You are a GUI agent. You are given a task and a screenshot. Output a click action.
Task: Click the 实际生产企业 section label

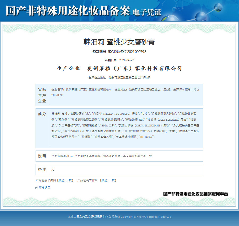coord(42,95)
